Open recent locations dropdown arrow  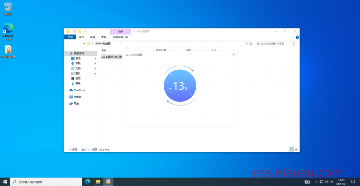pyautogui.click(x=79, y=44)
